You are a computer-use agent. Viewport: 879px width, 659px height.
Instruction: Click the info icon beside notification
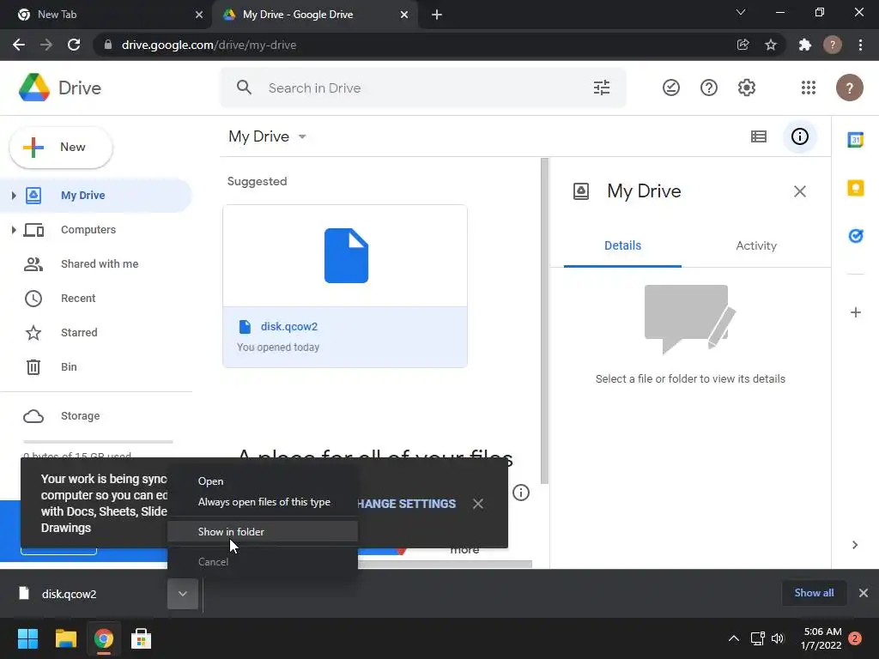[521, 493]
